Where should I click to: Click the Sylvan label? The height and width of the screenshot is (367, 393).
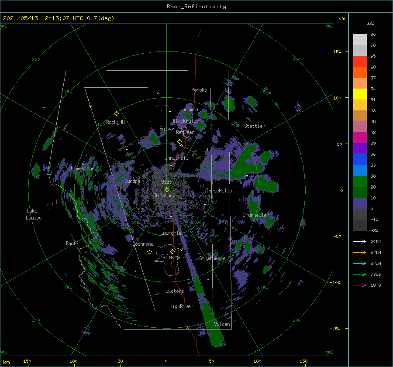click(167, 129)
